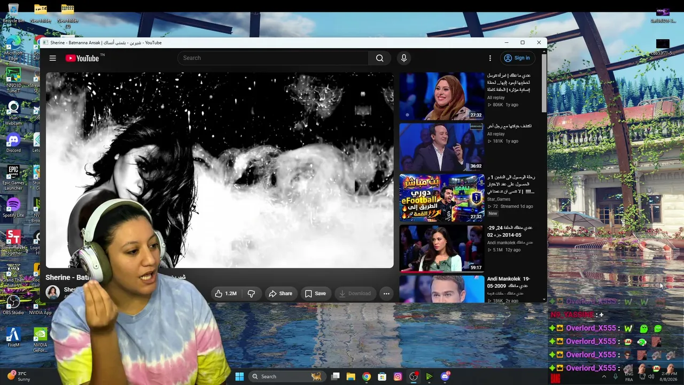Open the Andi mankolek channel of the 5.1M-view video
This screenshot has width=684, height=385.
coord(510,242)
